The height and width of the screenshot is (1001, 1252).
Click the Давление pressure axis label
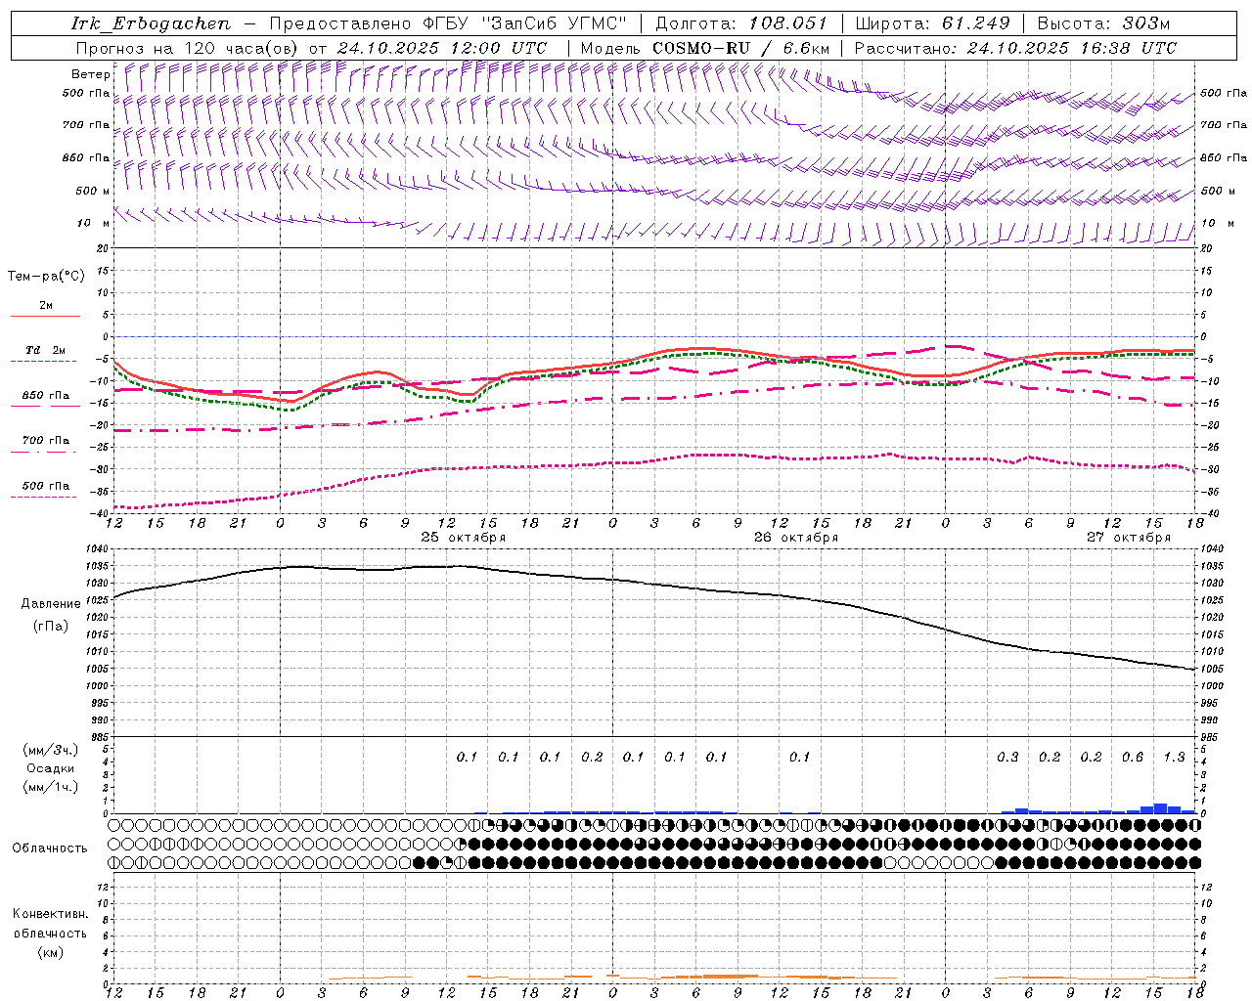(x=51, y=604)
